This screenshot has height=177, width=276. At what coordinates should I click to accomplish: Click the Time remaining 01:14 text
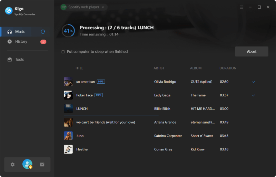pos(99,34)
